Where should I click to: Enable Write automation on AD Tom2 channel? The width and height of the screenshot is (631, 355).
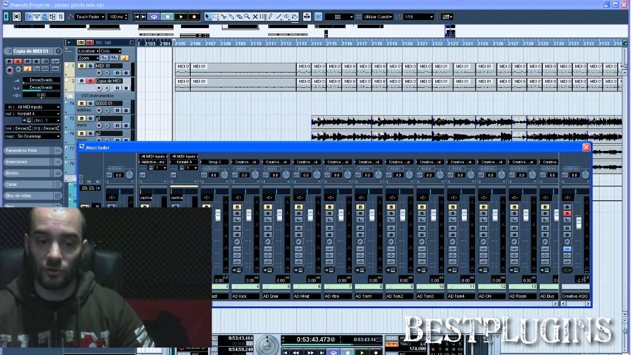(x=391, y=235)
